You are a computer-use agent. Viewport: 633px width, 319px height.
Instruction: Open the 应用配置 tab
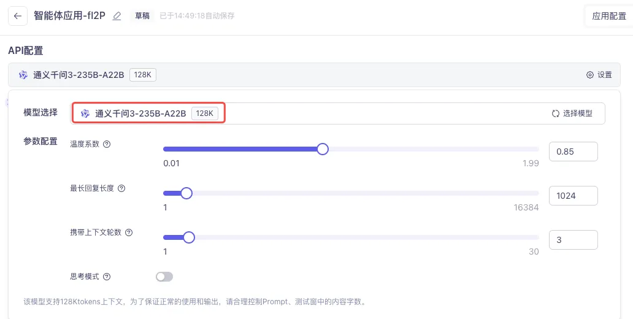(608, 17)
